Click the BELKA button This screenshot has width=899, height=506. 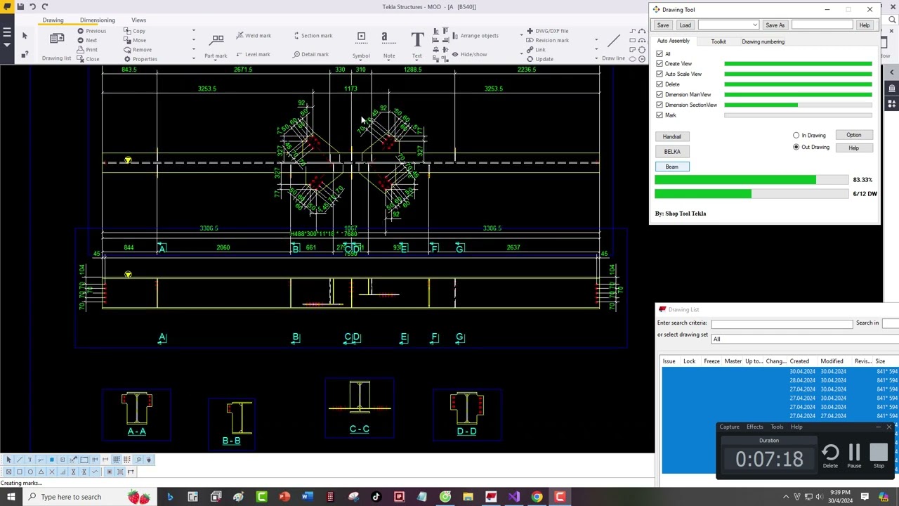click(x=671, y=151)
